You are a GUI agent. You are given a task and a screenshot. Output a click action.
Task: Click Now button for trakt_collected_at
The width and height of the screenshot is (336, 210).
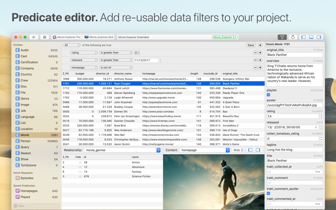point(318,172)
